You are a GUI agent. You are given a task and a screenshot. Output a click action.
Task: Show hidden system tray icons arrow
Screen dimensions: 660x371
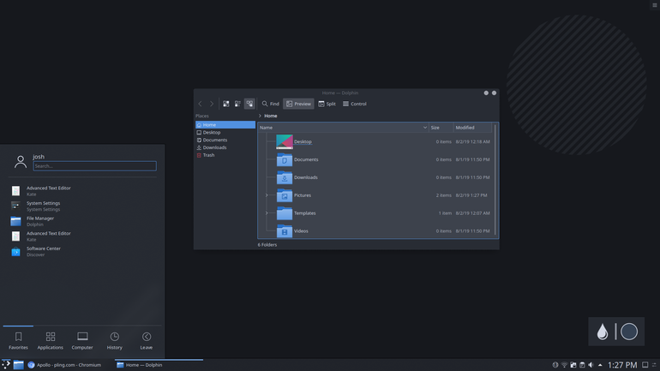600,365
